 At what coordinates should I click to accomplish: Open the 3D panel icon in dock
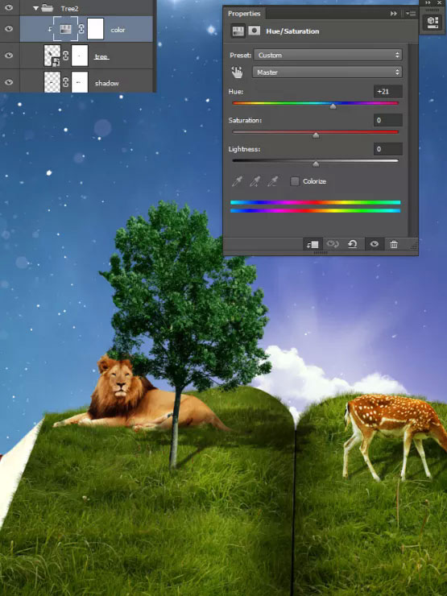click(x=433, y=21)
